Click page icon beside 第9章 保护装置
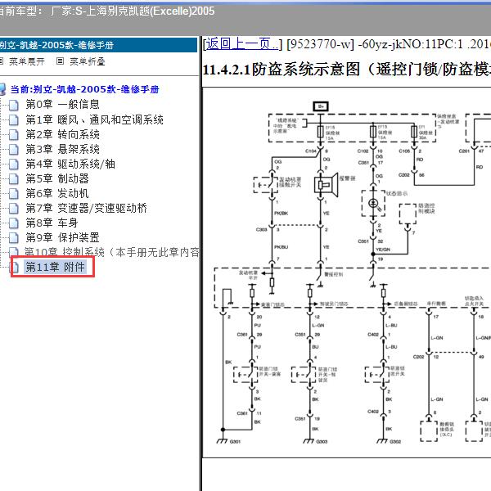This screenshot has height=491, width=491. (13, 237)
